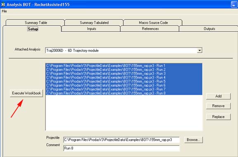This screenshot has height=157, width=238.
Task: Minimize the Analysis BOT window
Action: click(x=234, y=5)
